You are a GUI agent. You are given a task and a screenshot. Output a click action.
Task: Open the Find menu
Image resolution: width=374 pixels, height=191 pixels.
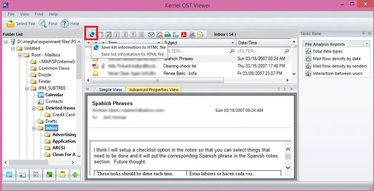39,14
